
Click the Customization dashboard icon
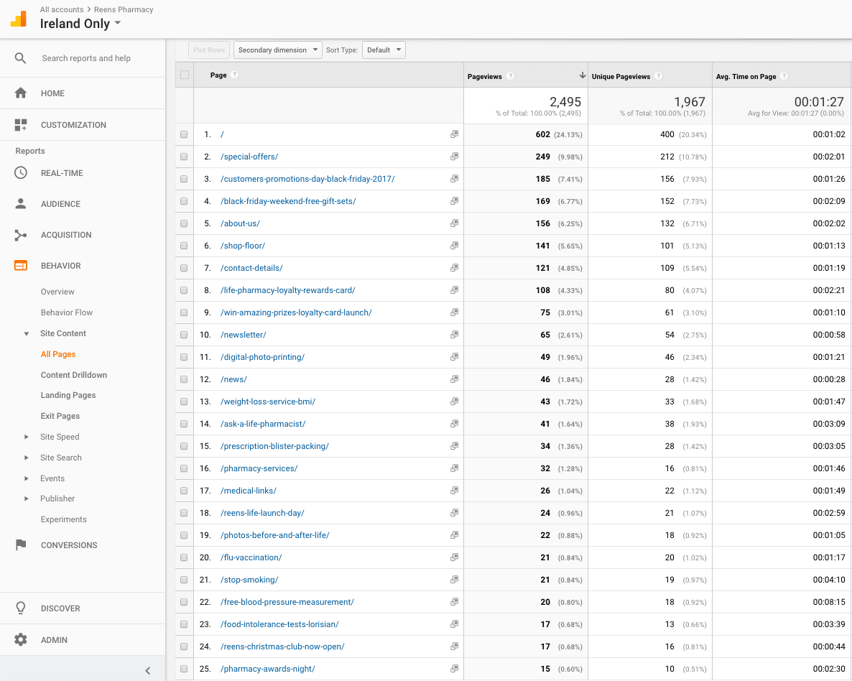(21, 125)
